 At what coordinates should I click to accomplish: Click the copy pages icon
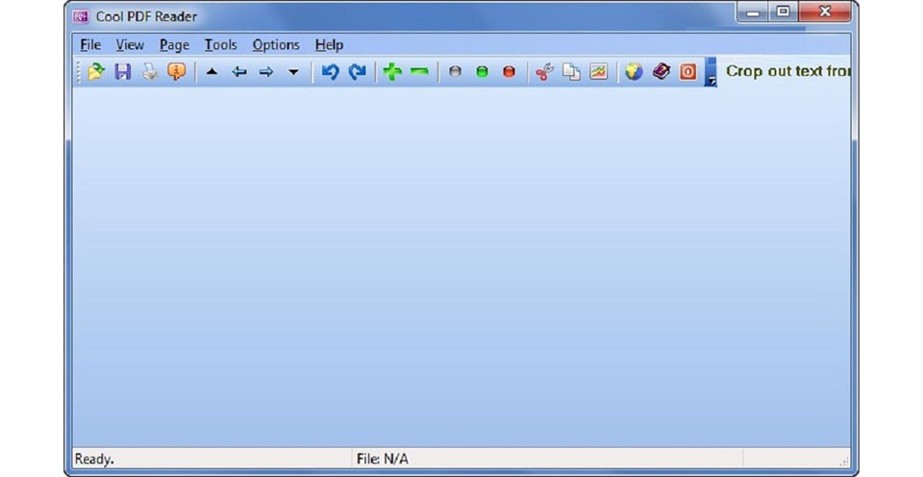pyautogui.click(x=571, y=72)
